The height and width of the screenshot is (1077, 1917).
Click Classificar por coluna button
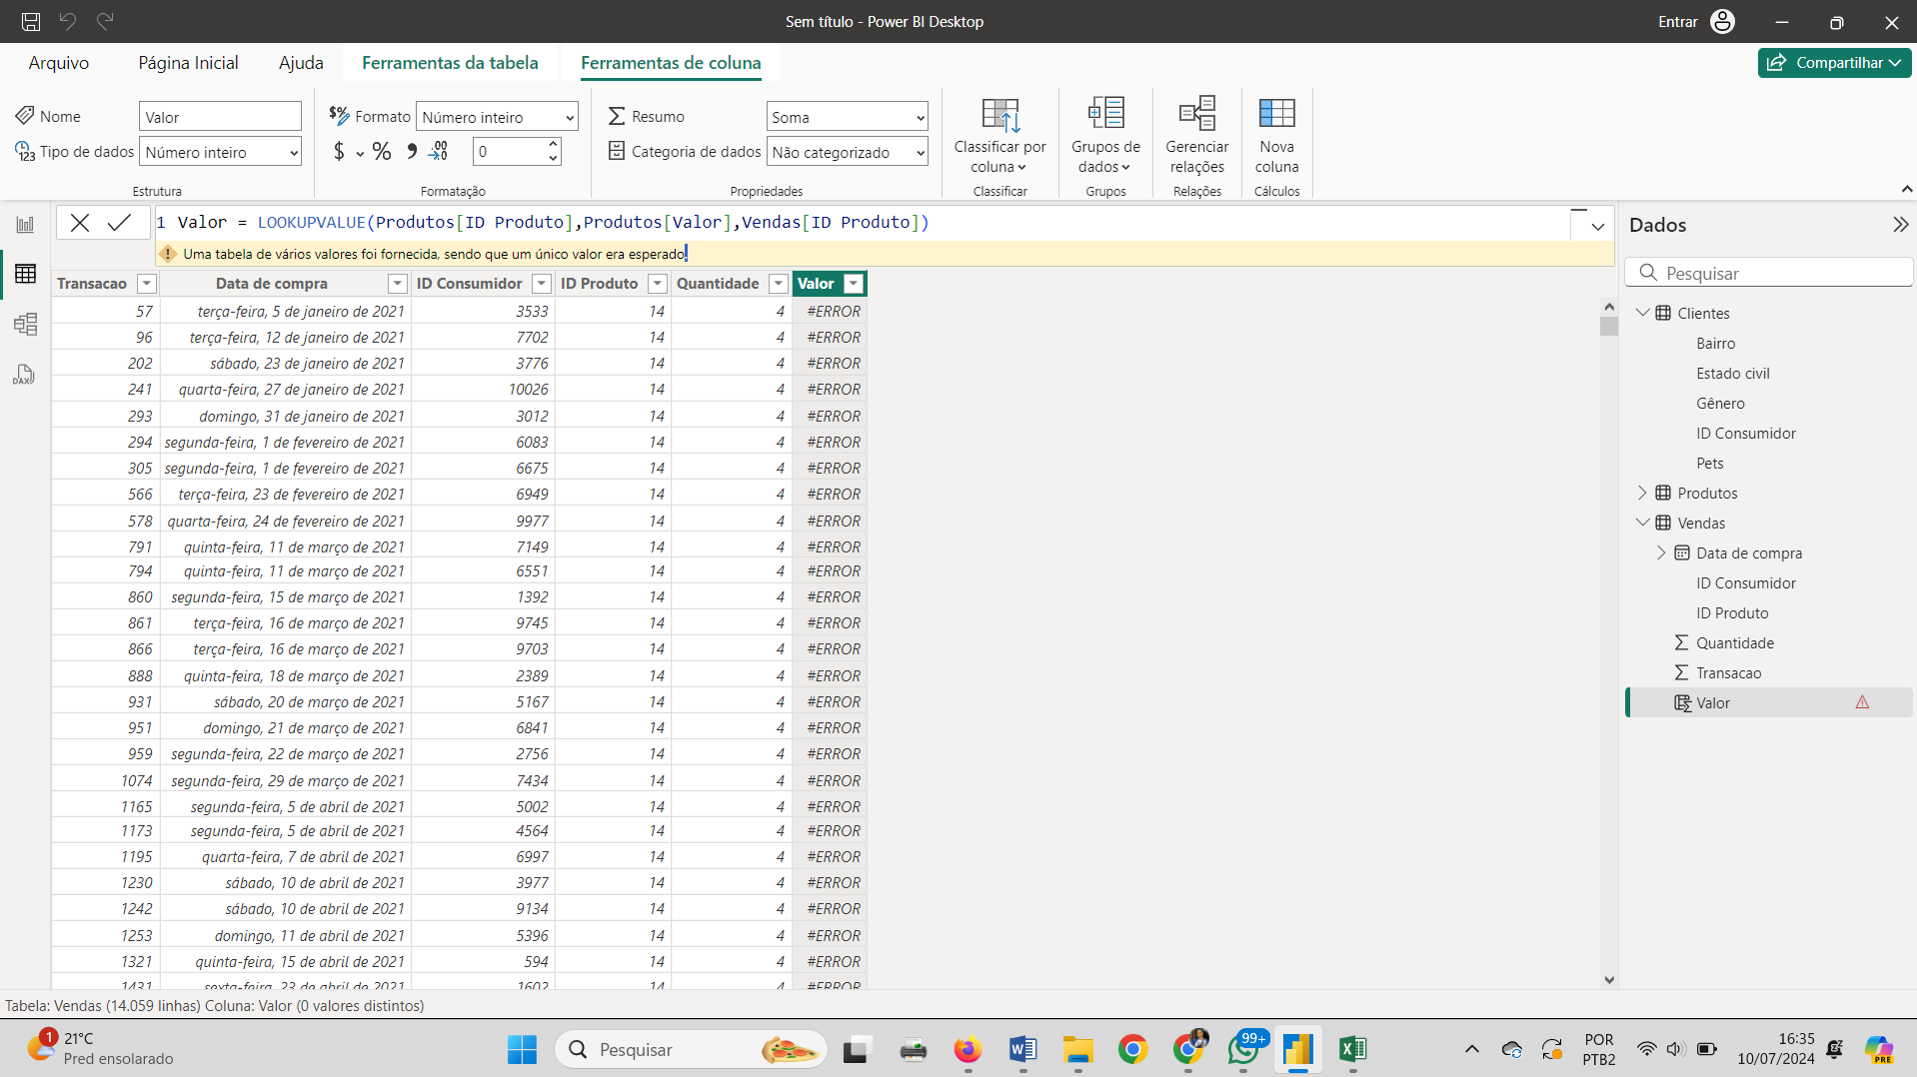[999, 136]
